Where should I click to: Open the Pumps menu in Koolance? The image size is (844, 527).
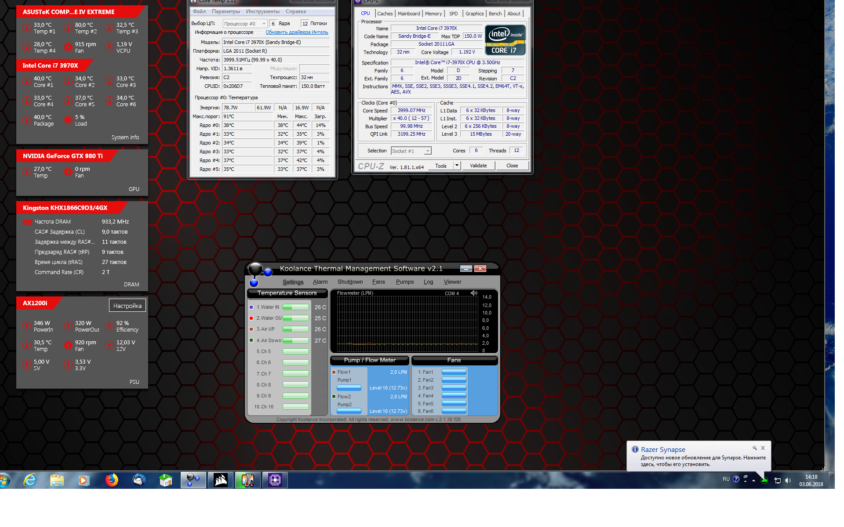coord(404,282)
